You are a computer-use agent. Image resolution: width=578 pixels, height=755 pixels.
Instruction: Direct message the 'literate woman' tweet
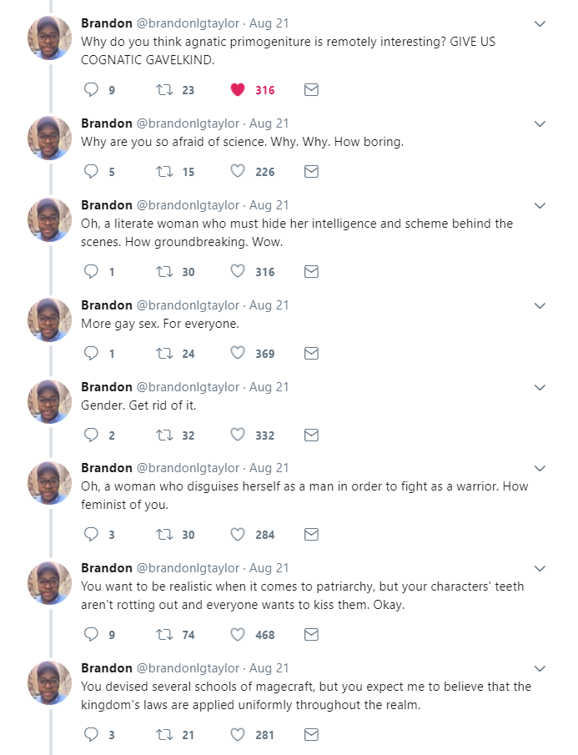311,272
